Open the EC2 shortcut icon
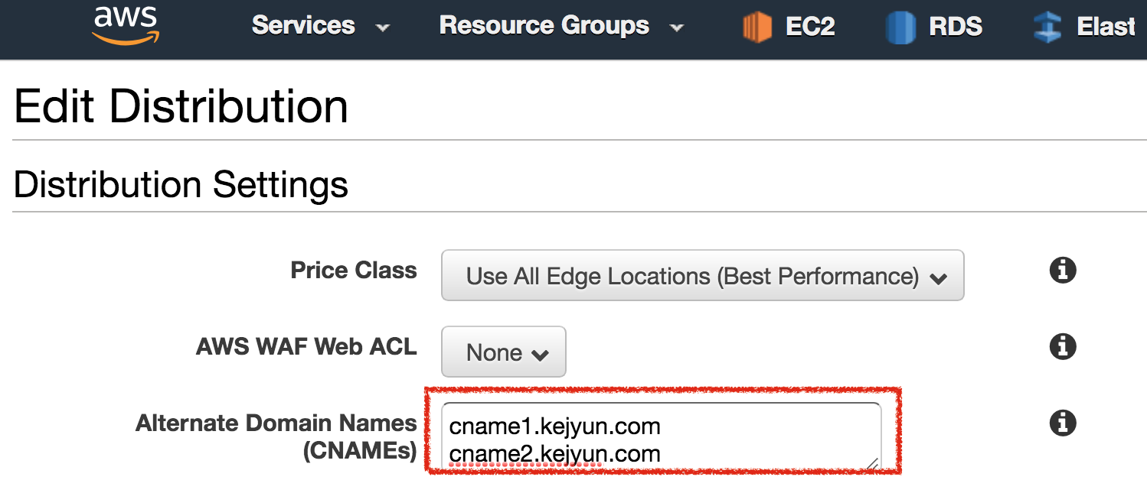 coord(757,28)
